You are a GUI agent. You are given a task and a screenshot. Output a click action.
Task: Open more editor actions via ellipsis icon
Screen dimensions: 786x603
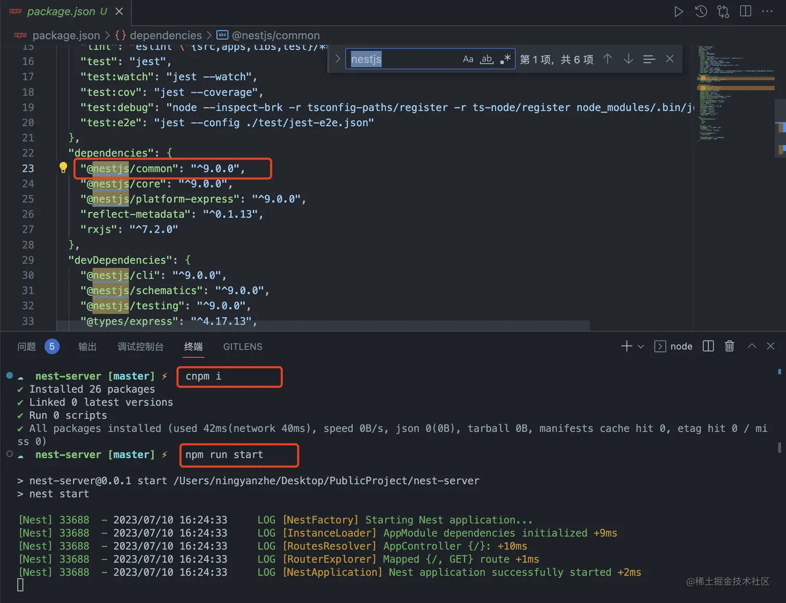(767, 11)
